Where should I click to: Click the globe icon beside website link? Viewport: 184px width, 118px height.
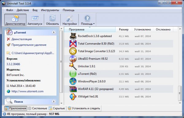[x=9, y=91]
